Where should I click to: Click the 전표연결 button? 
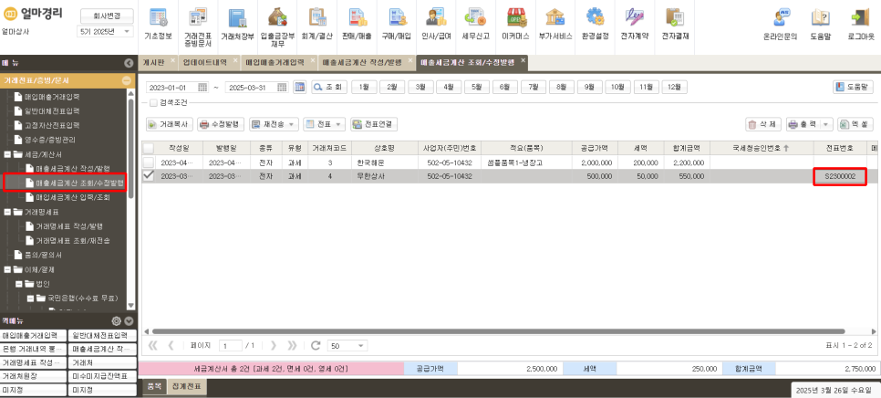tap(374, 124)
